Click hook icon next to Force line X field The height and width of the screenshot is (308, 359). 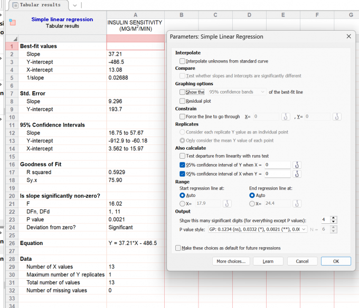pyautogui.click(x=286, y=116)
